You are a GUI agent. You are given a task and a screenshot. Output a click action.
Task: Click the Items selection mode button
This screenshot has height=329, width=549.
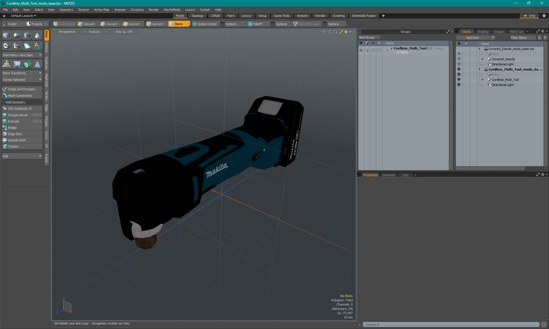(x=179, y=24)
